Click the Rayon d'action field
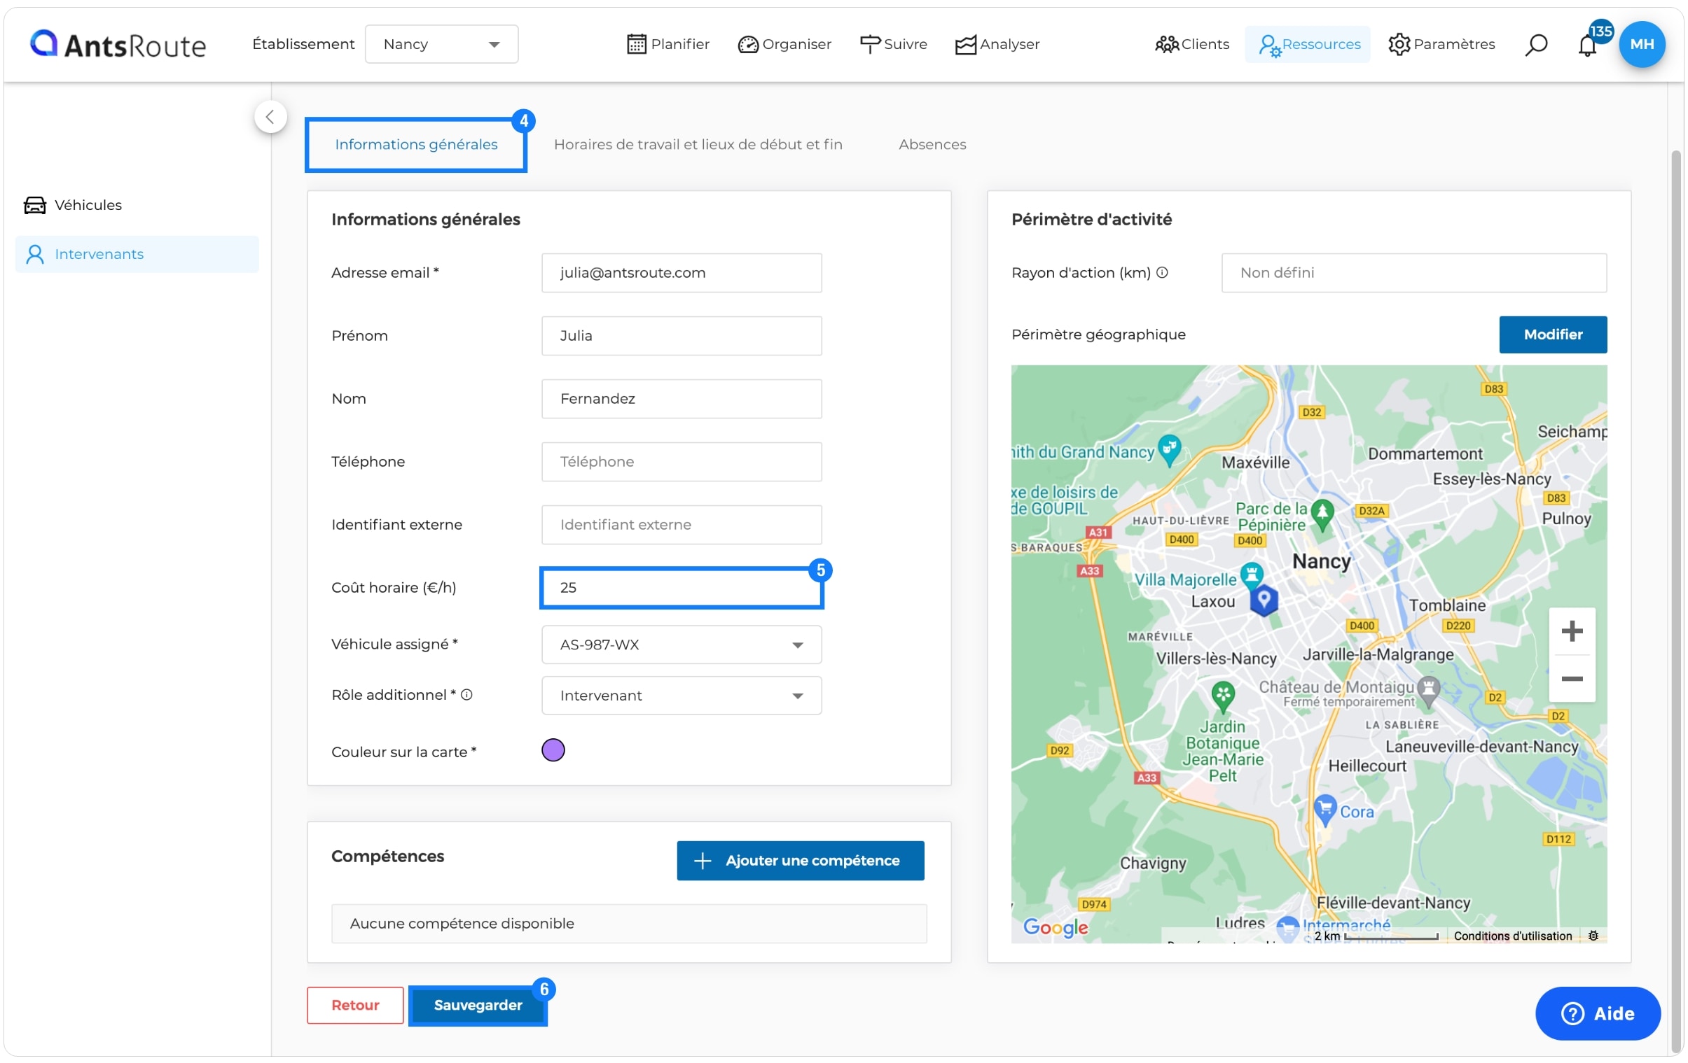 [1415, 273]
